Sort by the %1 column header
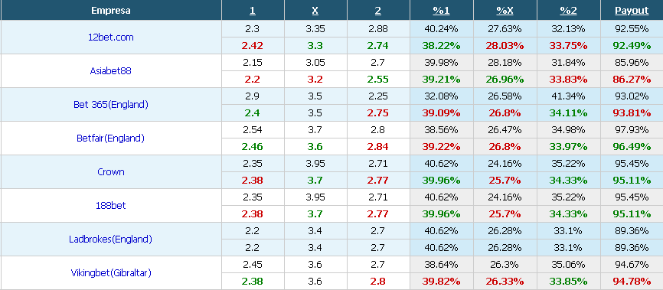 [x=442, y=11]
